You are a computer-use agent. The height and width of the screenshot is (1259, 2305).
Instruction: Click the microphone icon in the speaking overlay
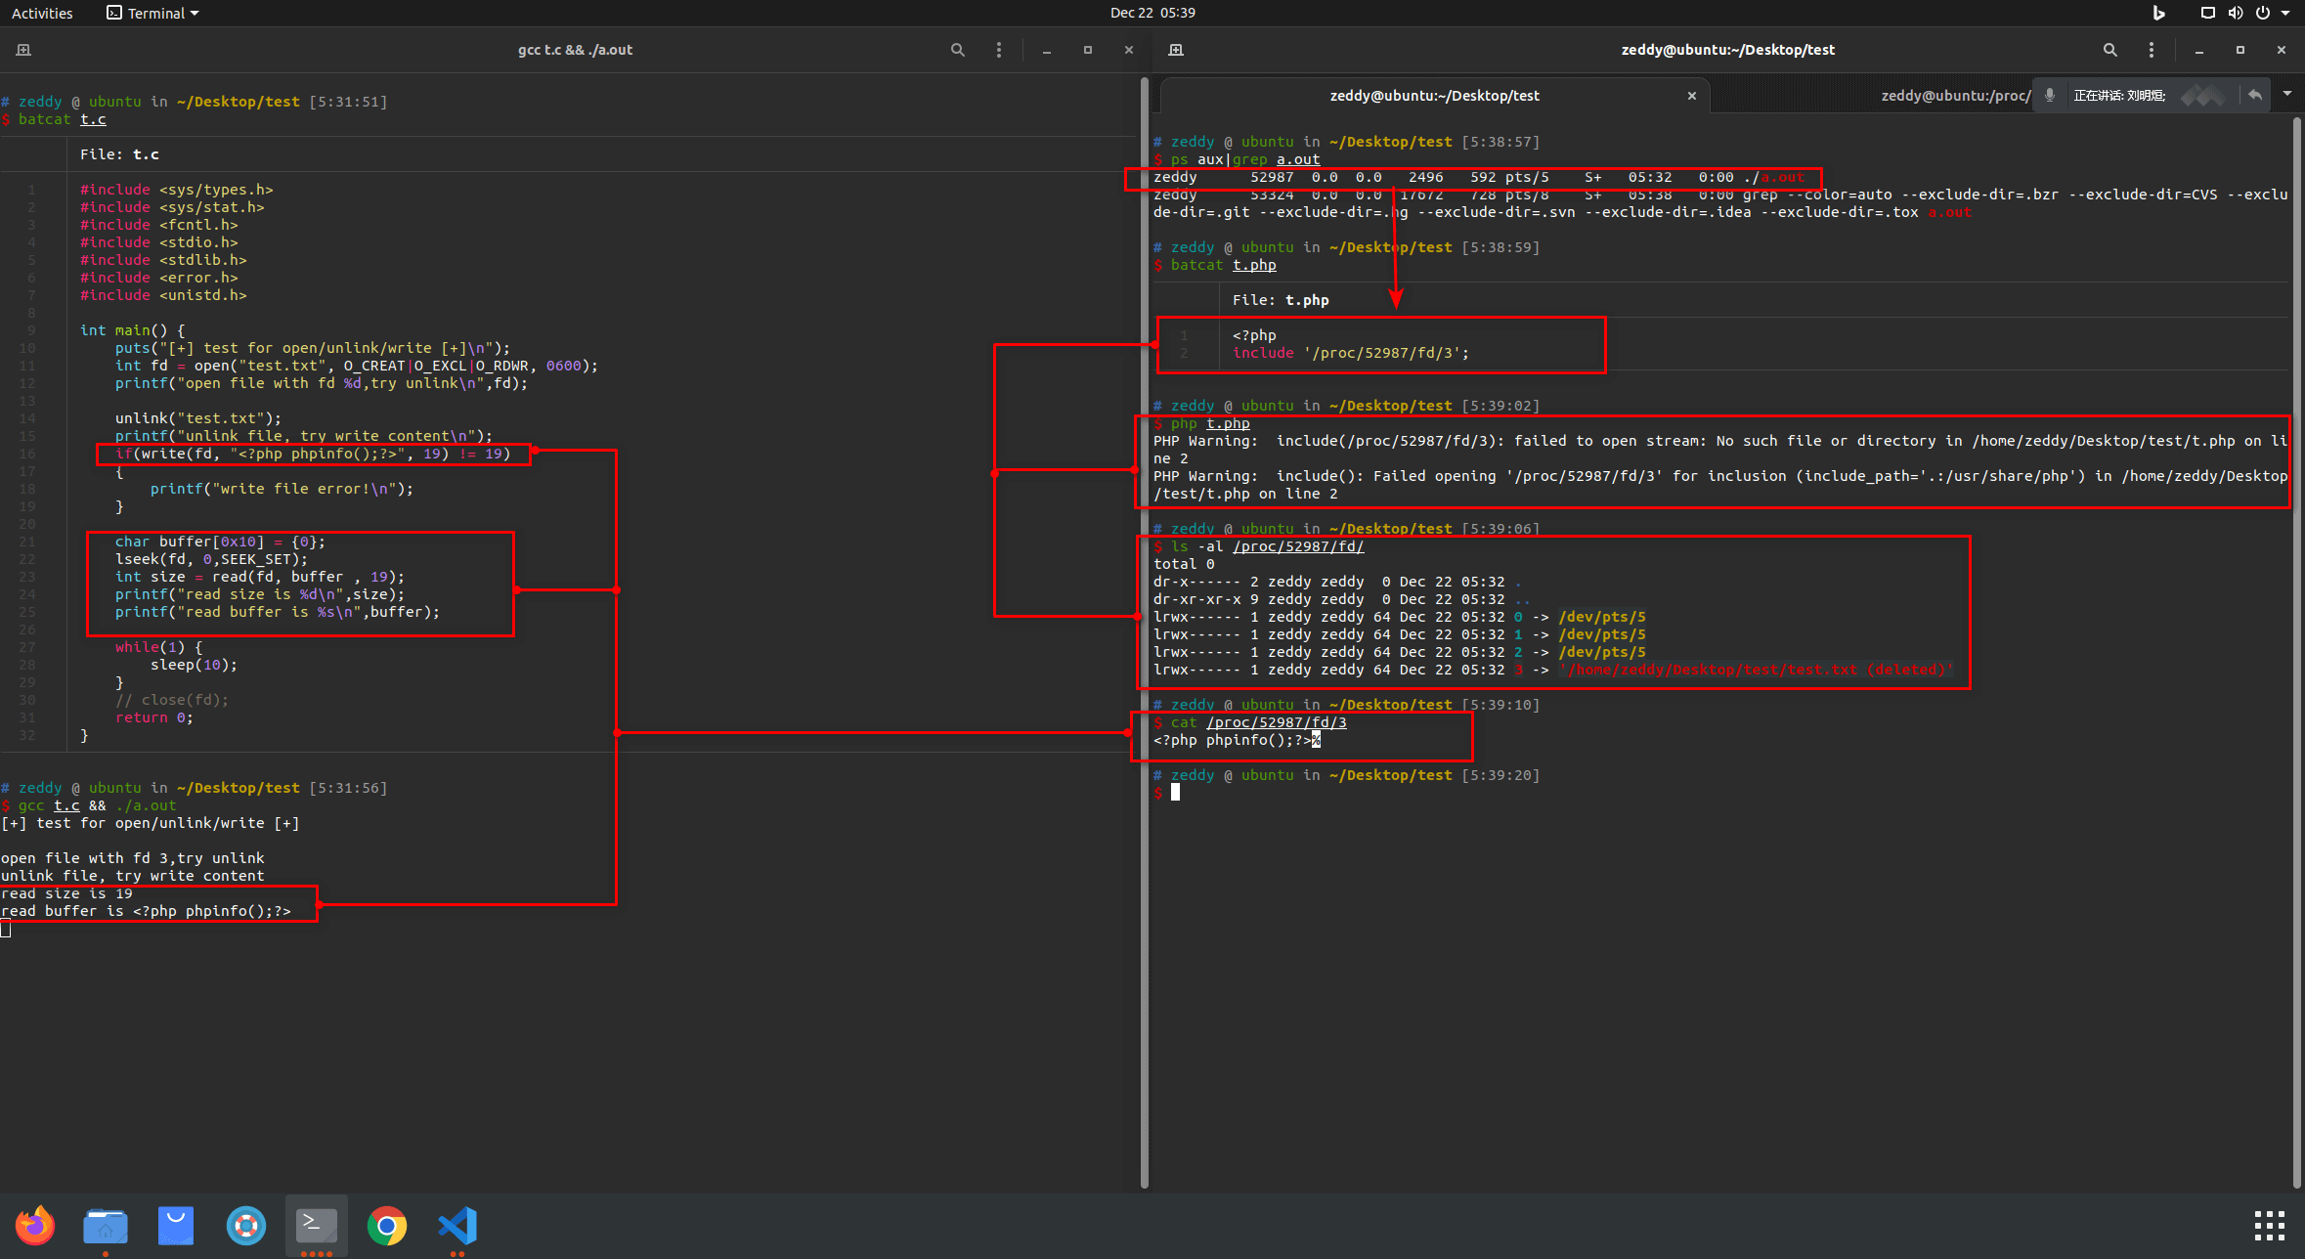coord(2050,95)
